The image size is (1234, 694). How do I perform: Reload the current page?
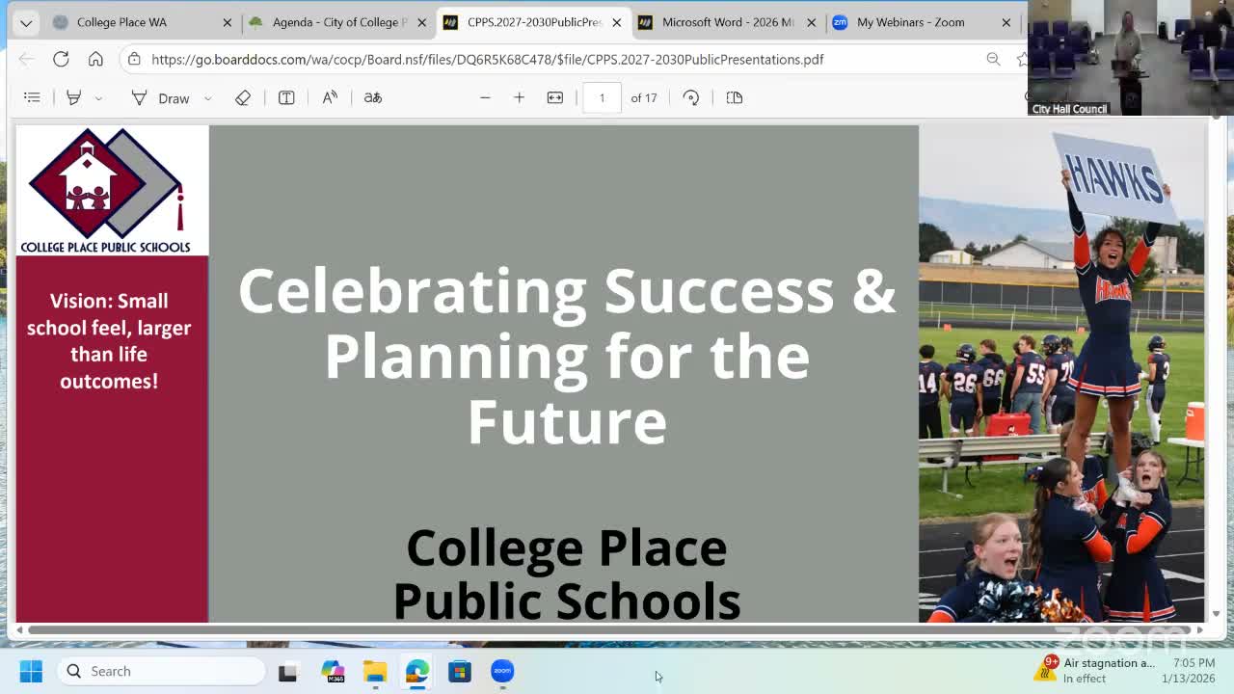point(61,58)
